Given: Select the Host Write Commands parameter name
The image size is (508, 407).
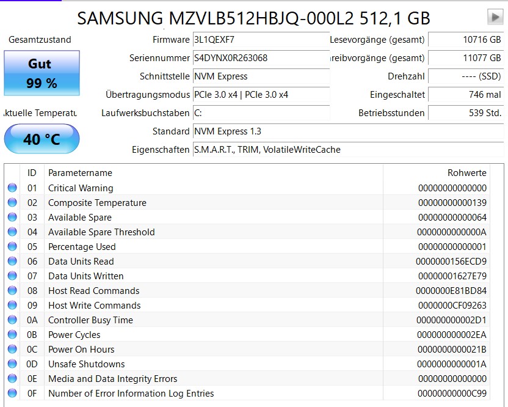Looking at the screenshot, I should coord(94,306).
